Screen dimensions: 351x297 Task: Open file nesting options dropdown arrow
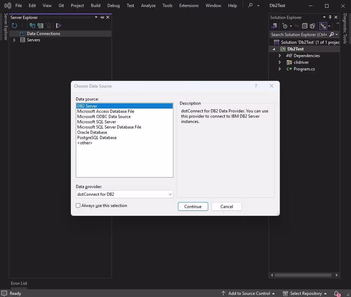pyautogui.click(x=329, y=26)
